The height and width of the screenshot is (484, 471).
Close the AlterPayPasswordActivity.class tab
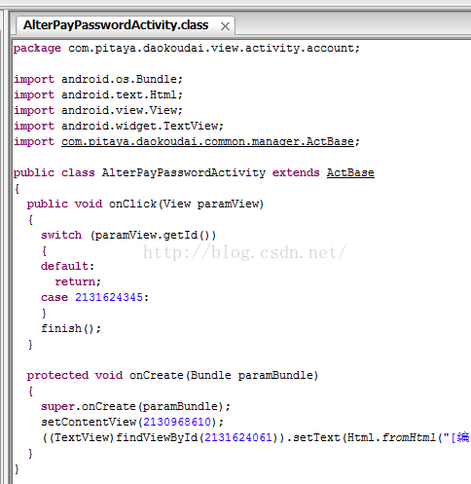225,26
